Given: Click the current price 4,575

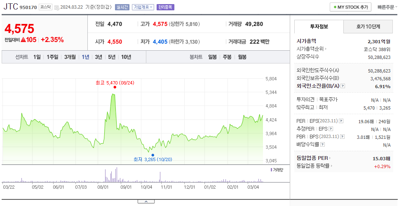Looking at the screenshot, I should pyautogui.click(x=19, y=29).
